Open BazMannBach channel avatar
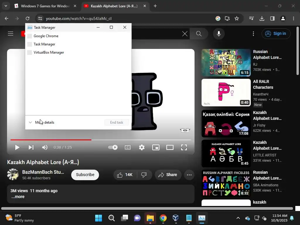 [13, 174]
